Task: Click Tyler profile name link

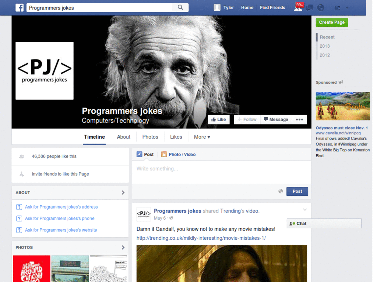Action: tap(228, 8)
